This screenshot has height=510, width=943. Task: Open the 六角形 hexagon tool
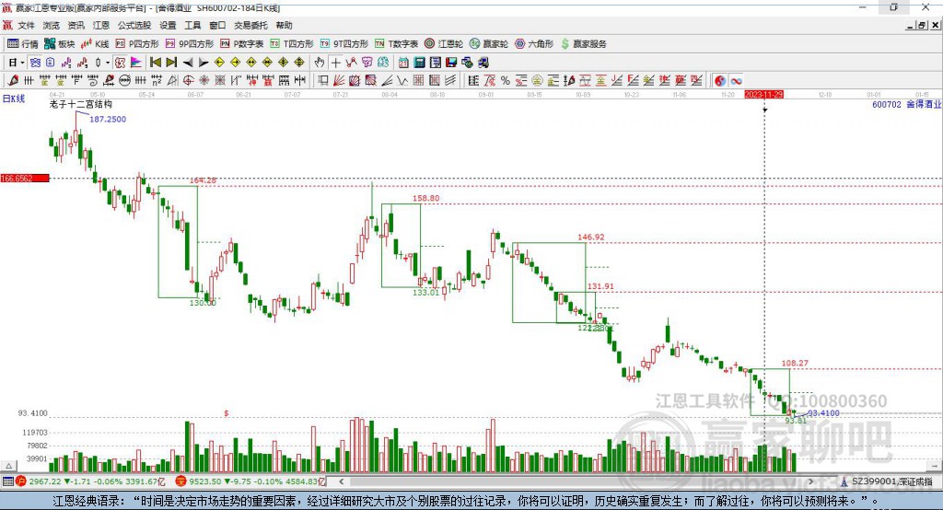[x=534, y=44]
